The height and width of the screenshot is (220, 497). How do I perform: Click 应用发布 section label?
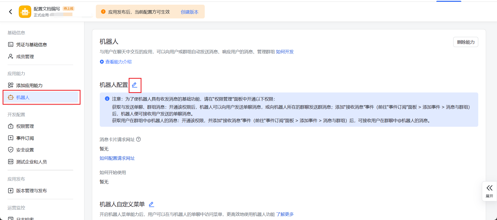click(x=16, y=179)
